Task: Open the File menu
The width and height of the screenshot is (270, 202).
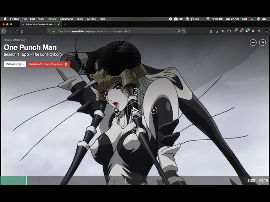Action: click(x=24, y=19)
